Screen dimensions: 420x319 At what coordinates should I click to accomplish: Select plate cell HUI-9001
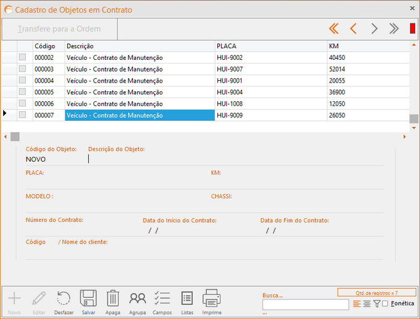271,81
